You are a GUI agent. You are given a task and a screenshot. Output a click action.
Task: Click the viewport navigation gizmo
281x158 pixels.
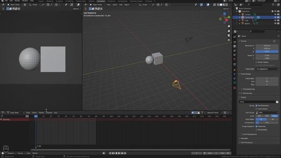coord(225,18)
